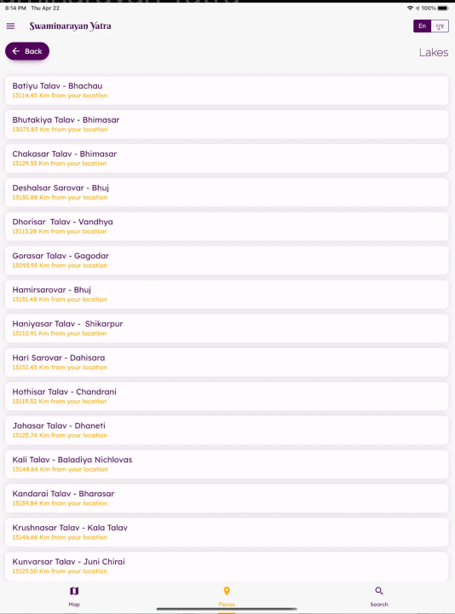Viewport: 455px width, 614px height.
Task: Select Bhutakiya Talav - Bhimasar entry
Action: pos(227,125)
